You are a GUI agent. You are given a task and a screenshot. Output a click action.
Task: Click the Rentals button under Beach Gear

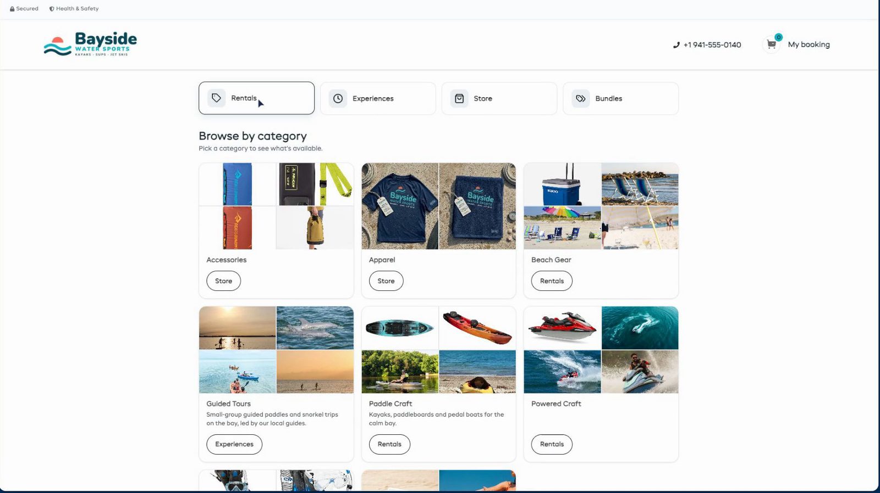click(x=552, y=281)
